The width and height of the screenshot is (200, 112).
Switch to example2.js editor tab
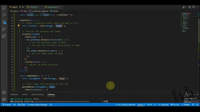[52, 7]
